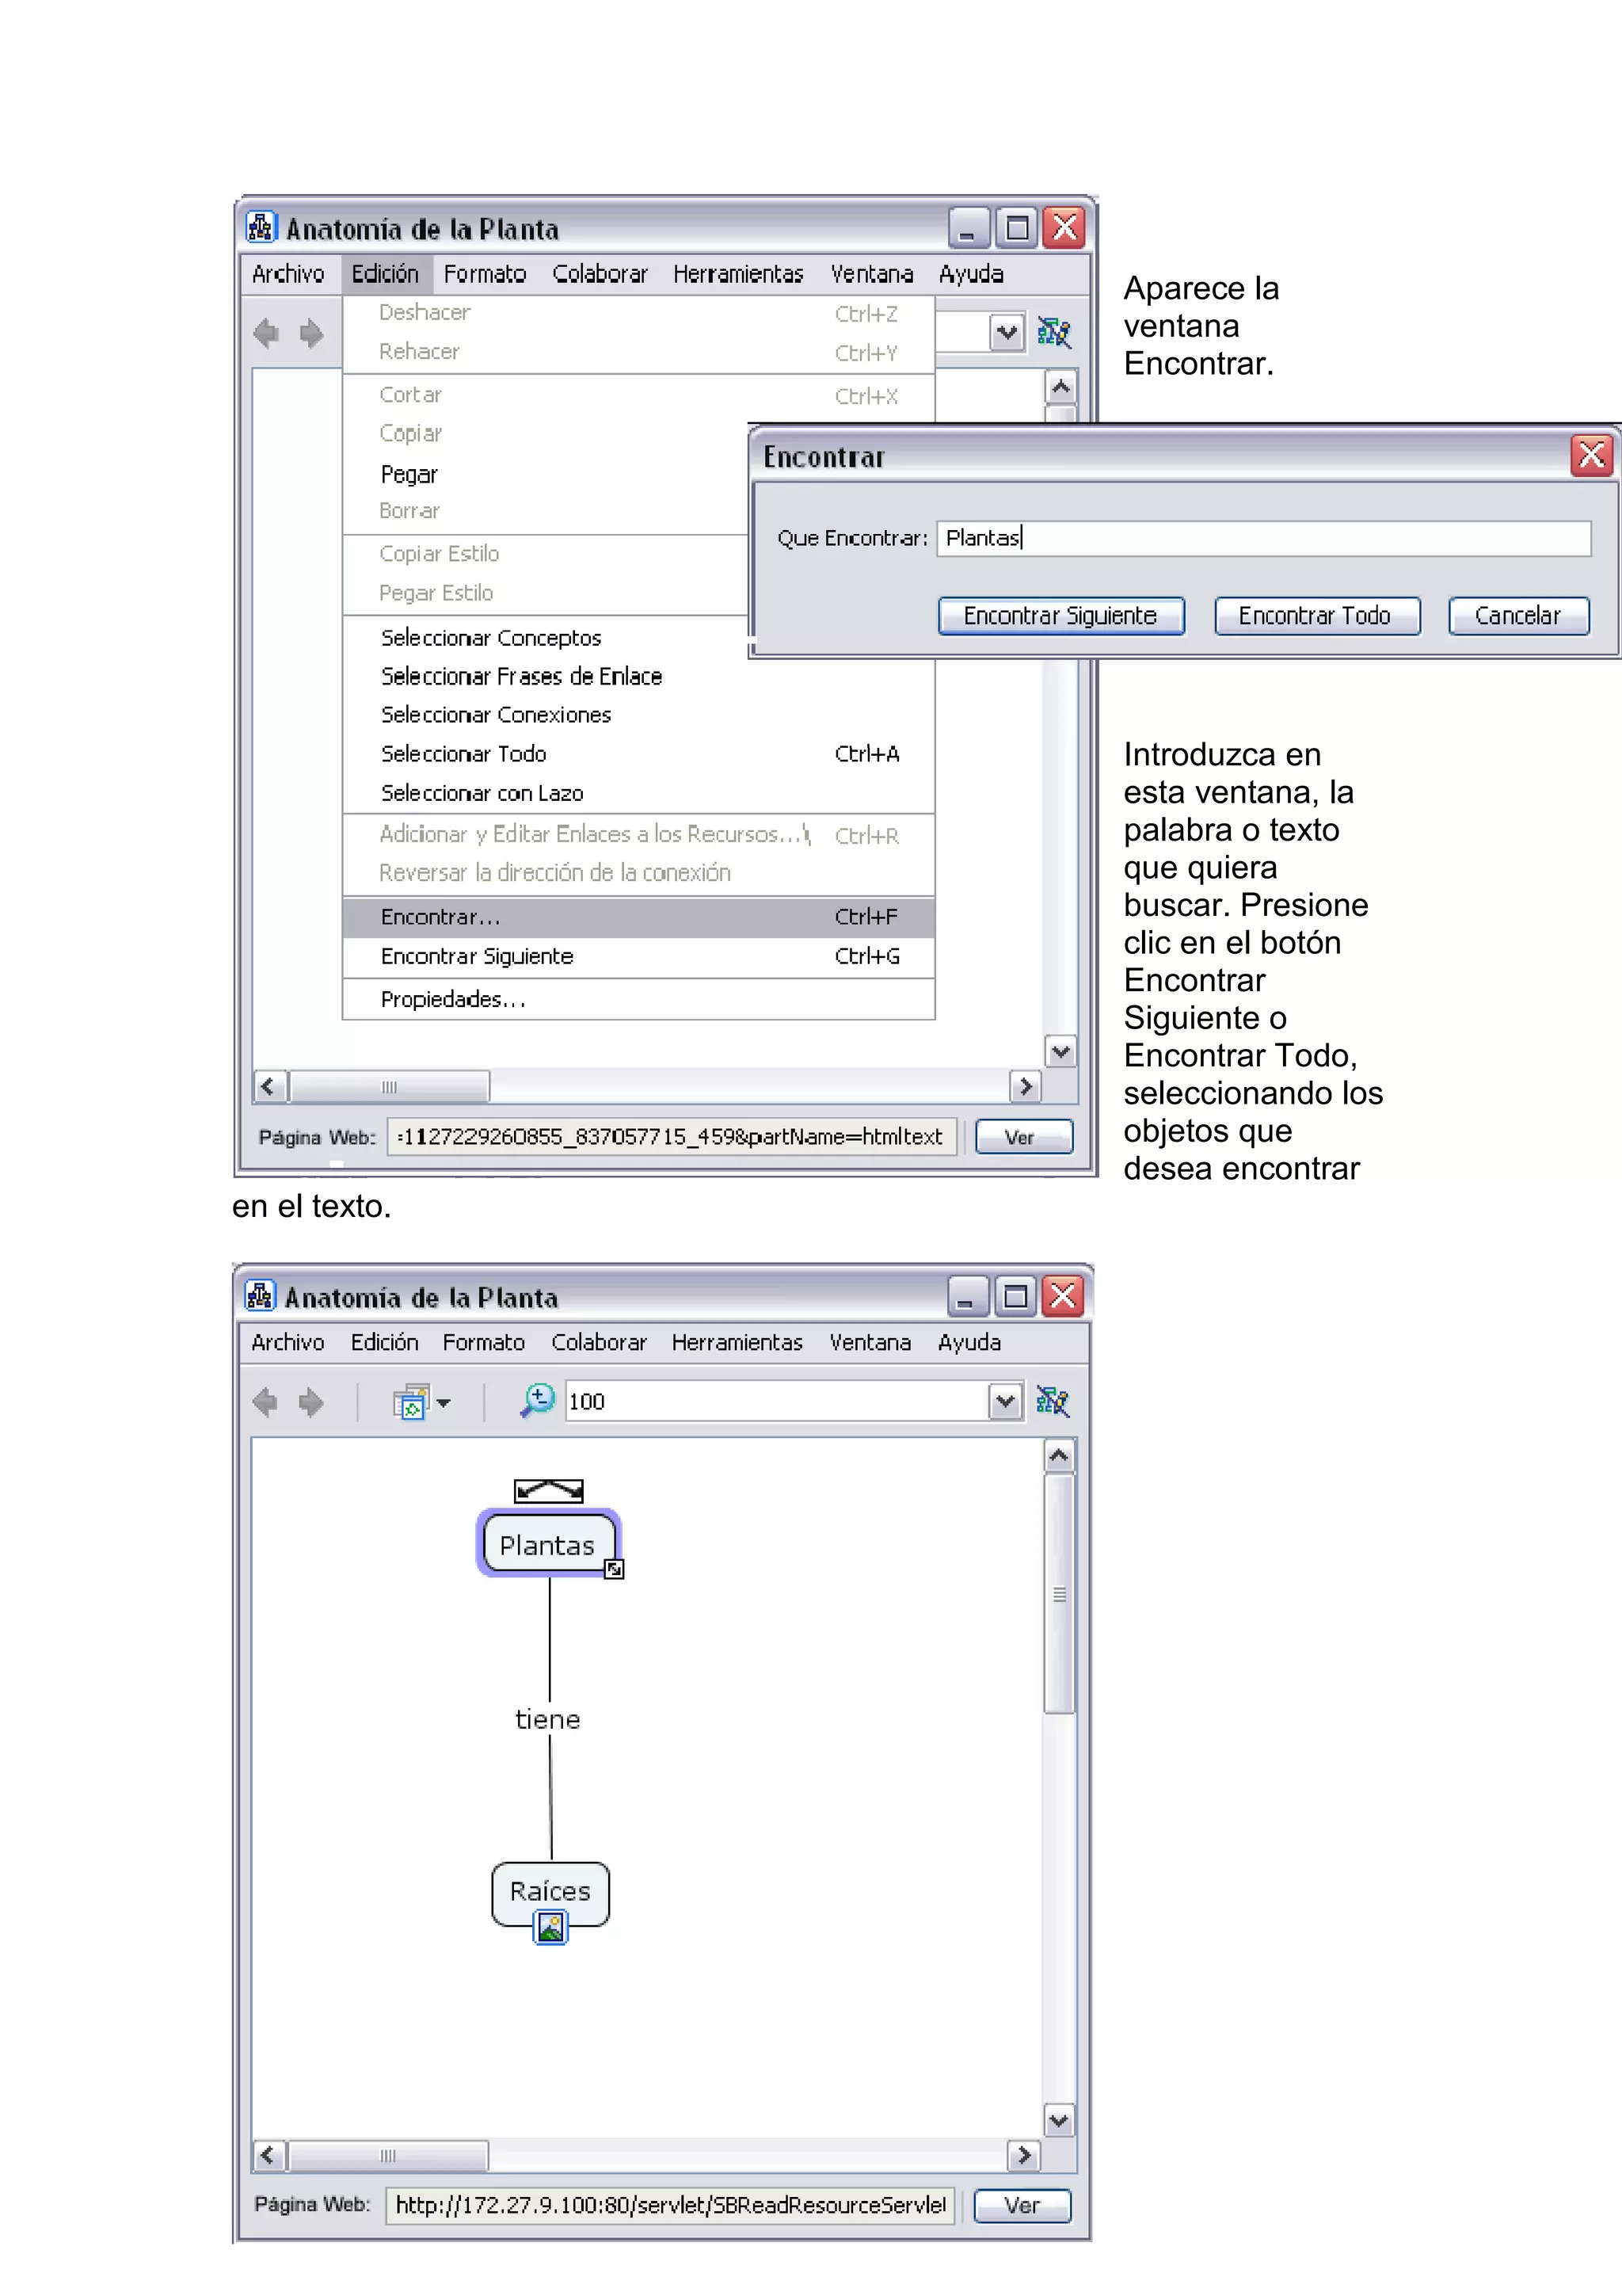Screen dimensions: 1622x2296
Task: Click the forward arrow in lower window toolbar
Action: tap(310, 1402)
